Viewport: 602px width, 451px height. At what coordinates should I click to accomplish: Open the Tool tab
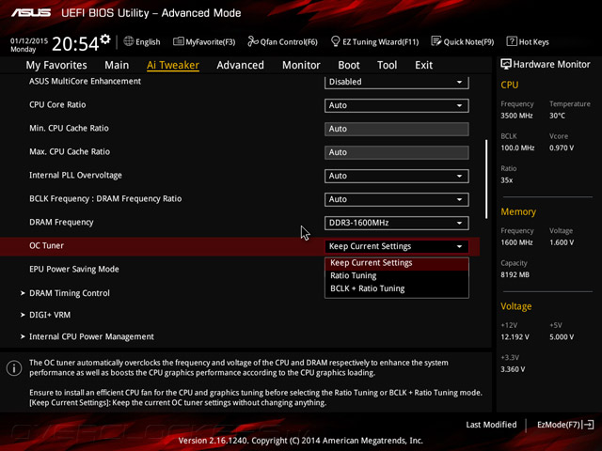point(387,65)
